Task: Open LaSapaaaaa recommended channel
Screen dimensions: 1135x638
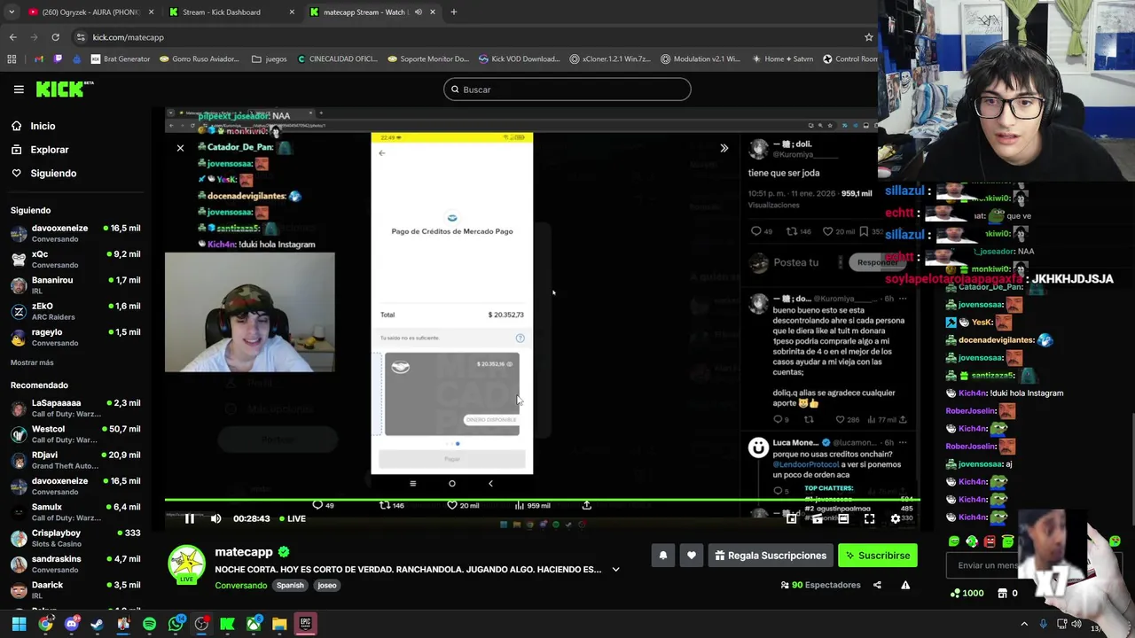Action: tap(75, 408)
